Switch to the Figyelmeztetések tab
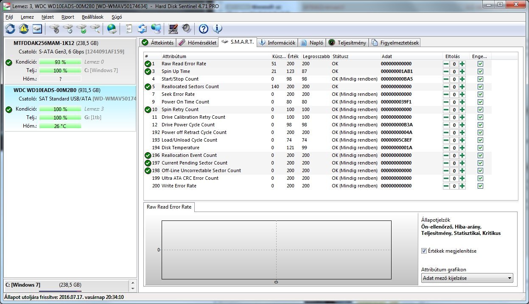Viewport: 529px width, 304px height. tap(395, 42)
